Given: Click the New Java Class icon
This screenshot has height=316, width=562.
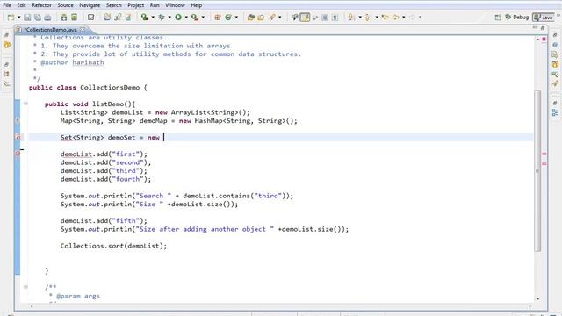Looking at the screenshot, I should 228,18.
